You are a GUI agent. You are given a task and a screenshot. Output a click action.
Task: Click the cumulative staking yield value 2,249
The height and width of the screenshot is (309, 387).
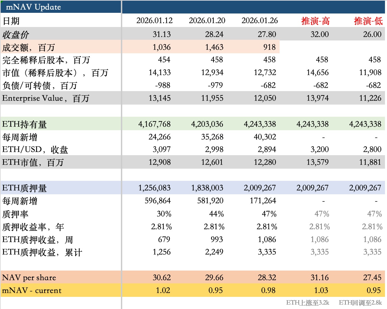click(x=214, y=252)
